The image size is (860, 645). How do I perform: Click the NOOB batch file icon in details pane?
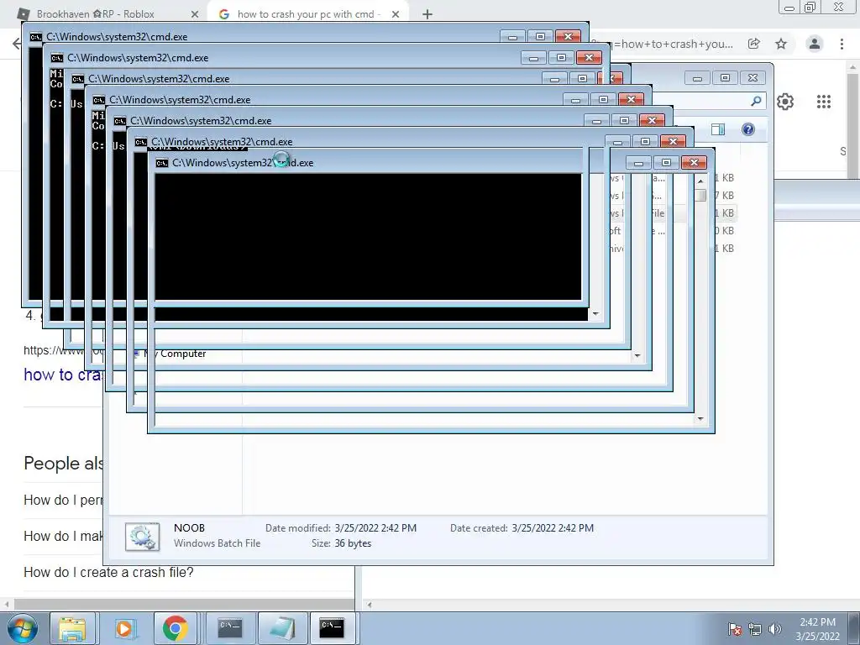click(142, 536)
